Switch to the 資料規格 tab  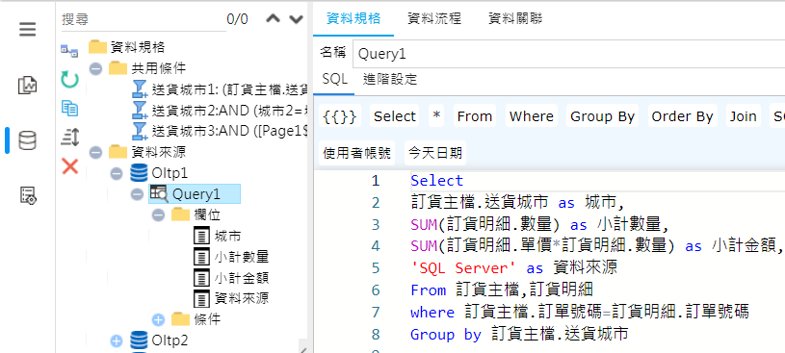pos(353,19)
